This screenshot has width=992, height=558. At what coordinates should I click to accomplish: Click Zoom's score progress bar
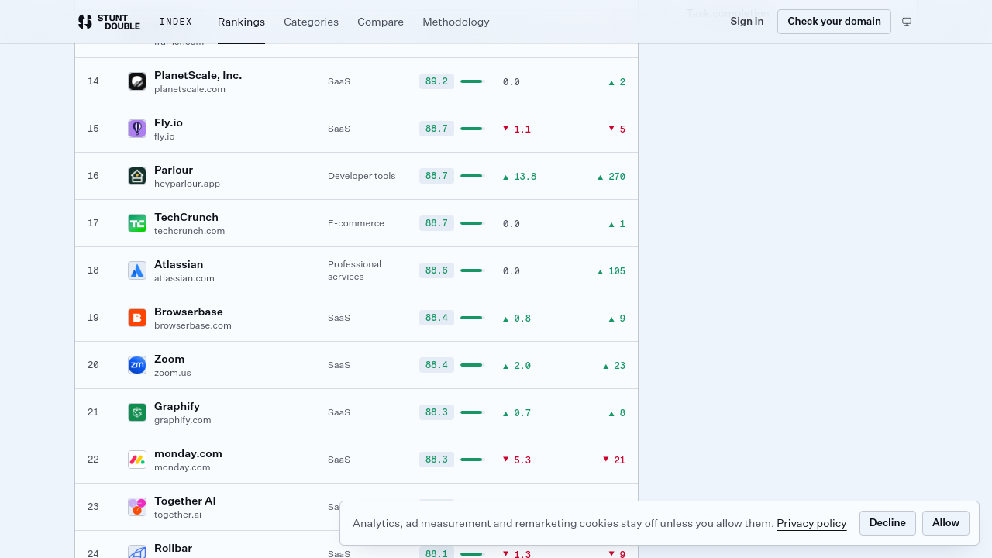point(471,365)
